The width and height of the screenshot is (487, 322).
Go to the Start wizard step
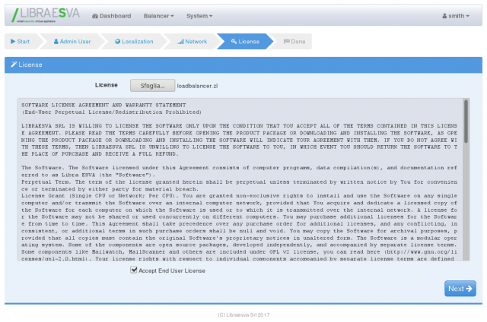(x=21, y=42)
